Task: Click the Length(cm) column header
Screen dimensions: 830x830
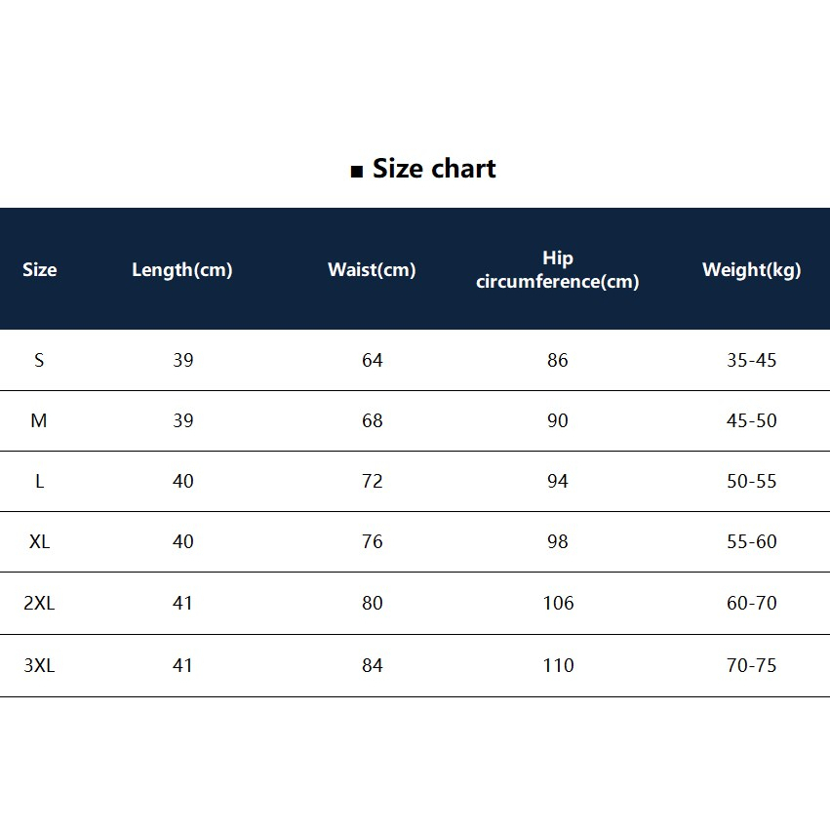Action: [182, 270]
